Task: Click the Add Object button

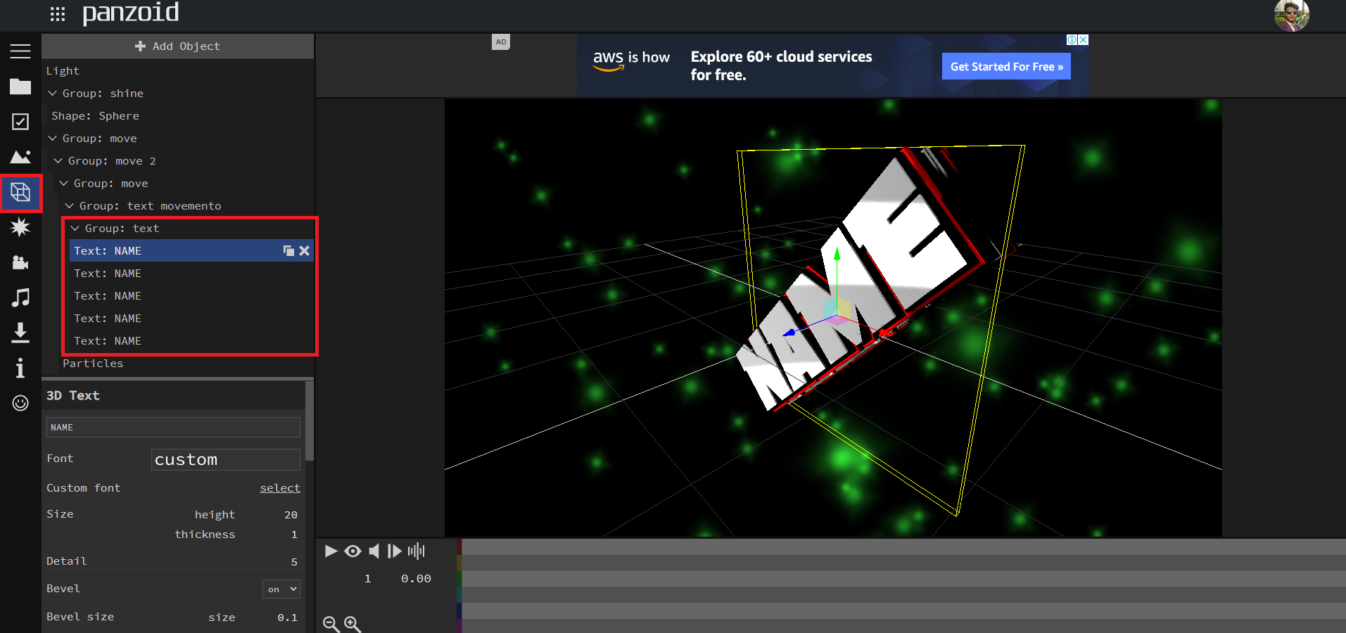Action: (x=177, y=46)
